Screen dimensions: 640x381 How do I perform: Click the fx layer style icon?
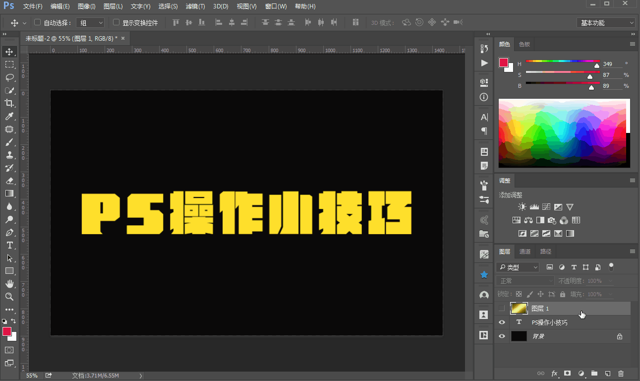coord(554,373)
